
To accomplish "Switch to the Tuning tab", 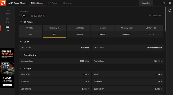I will (x=53, y=3).
